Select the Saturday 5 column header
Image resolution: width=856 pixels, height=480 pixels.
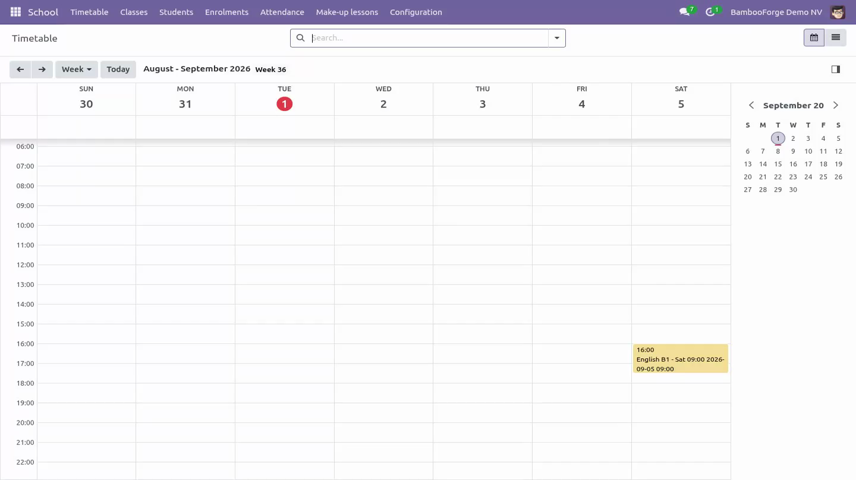pos(681,99)
